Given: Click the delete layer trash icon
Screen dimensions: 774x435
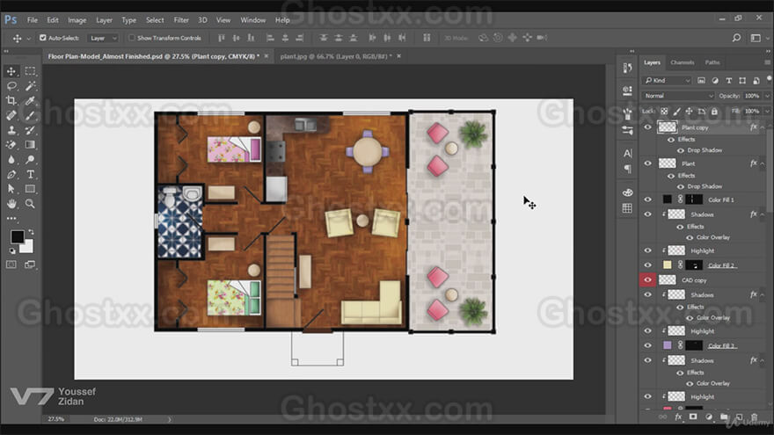Looking at the screenshot, I should click(x=755, y=417).
